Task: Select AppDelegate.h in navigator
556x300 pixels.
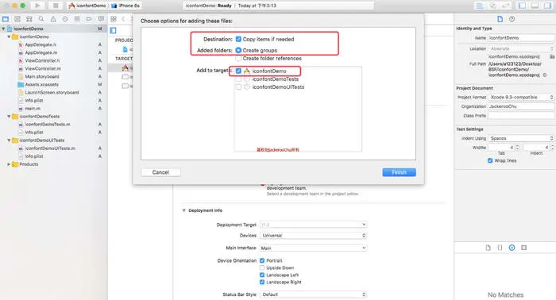Action: tap(41, 44)
